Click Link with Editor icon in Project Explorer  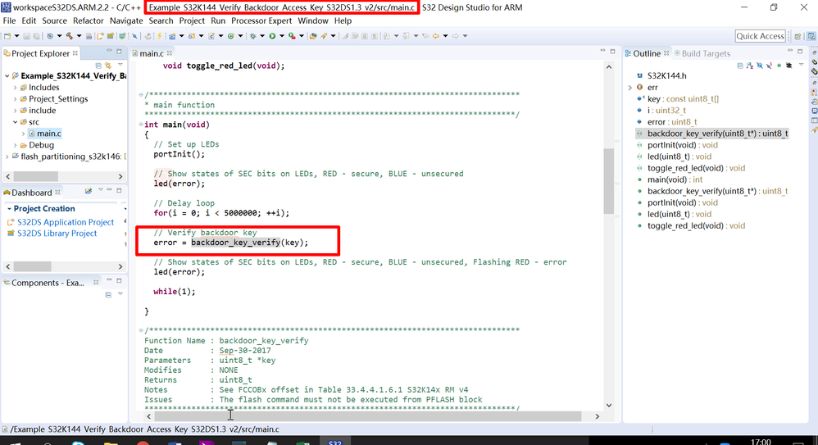point(108,66)
